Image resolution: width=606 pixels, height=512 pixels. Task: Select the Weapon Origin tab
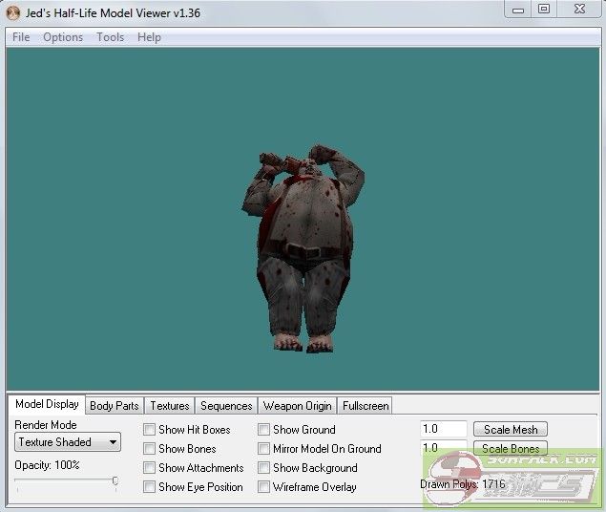(x=297, y=406)
